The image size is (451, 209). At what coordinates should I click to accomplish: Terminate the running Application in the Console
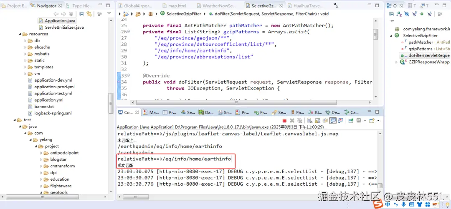tap(284, 121)
